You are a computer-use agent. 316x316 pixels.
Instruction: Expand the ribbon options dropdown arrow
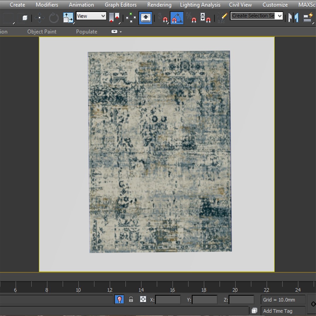[x=121, y=32]
